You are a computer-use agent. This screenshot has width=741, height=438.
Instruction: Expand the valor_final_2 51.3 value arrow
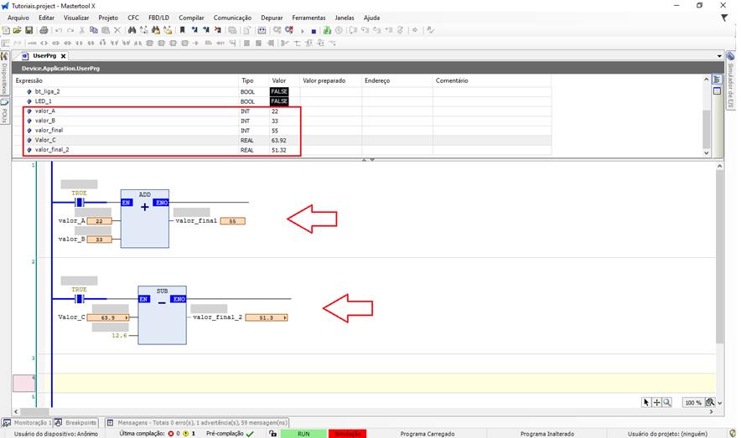coord(285,318)
